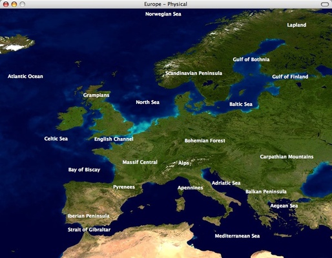
Task: Select the Celtic Sea label
Action: (56, 139)
